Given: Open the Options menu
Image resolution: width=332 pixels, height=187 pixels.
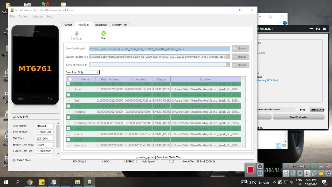Looking at the screenshot, I should coord(24,16).
